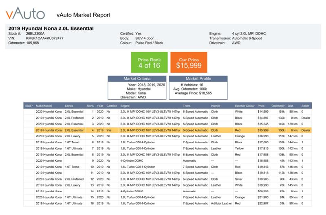The width and height of the screenshot is (326, 215).
Task: Click the 4-Cylinder DOHC engine cell in rank 9 row
Action: coord(132,160)
